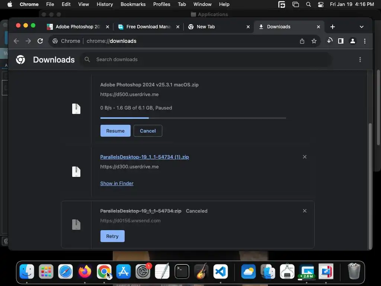Click the date and time in menu bar
Viewport: 381px width, 286px height.
[352, 4]
